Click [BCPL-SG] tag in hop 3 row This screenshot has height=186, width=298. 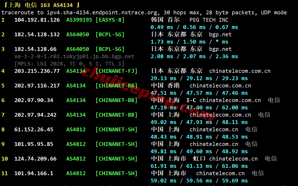tap(110, 49)
